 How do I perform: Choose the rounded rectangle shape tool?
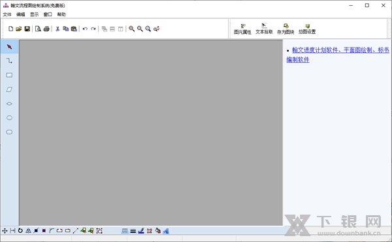9,132
